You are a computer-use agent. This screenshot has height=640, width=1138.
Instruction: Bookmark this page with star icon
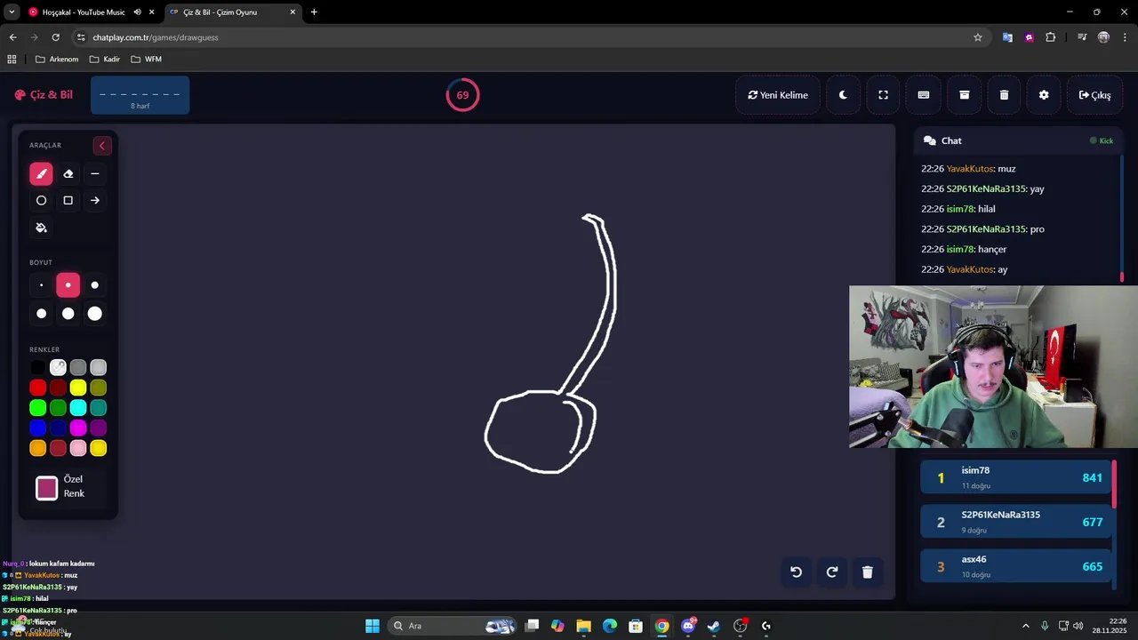(x=978, y=37)
